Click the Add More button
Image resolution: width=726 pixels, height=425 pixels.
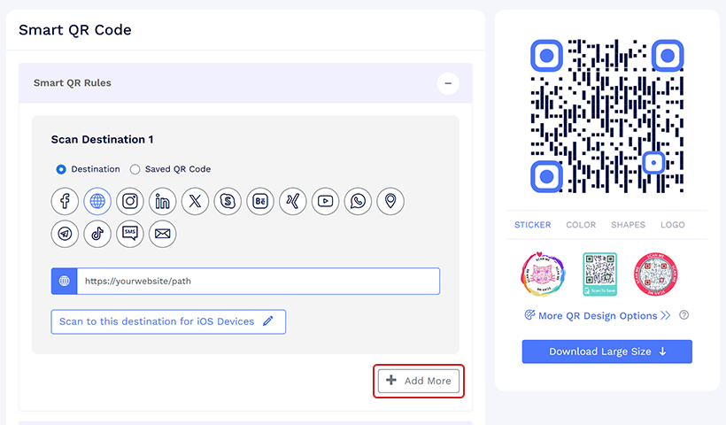click(x=419, y=381)
